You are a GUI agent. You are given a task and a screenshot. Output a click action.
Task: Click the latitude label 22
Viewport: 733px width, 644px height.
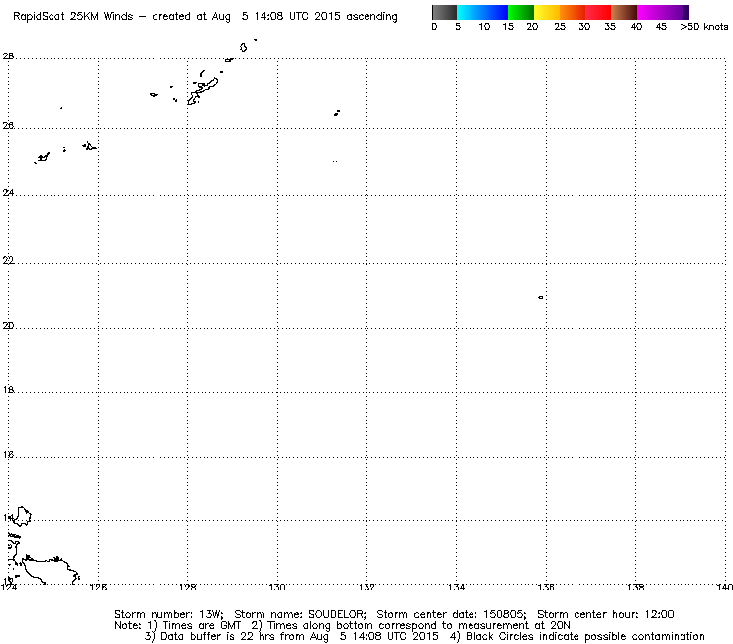pyautogui.click(x=8, y=260)
